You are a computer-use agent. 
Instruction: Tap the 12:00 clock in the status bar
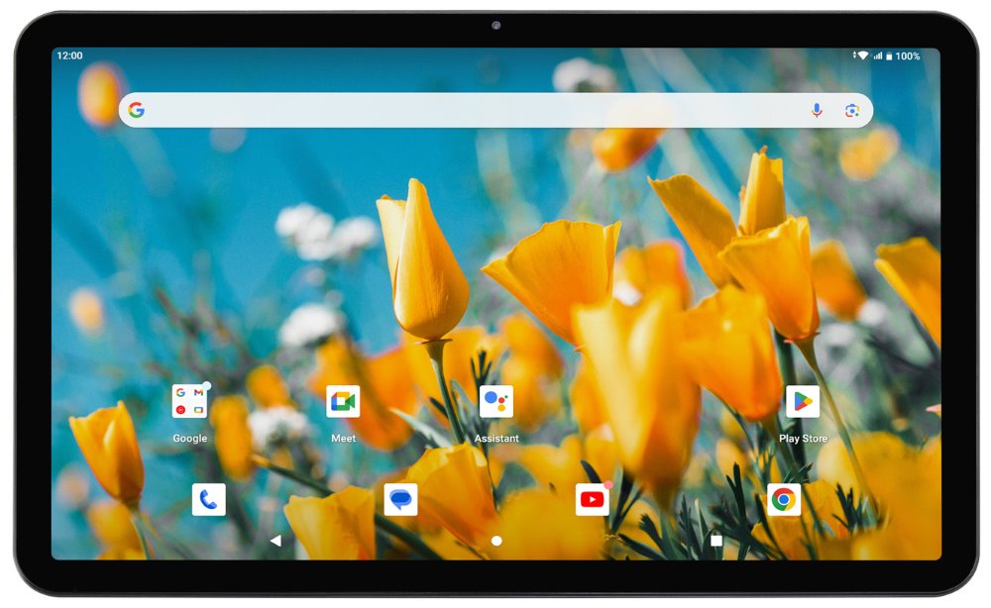point(68,55)
